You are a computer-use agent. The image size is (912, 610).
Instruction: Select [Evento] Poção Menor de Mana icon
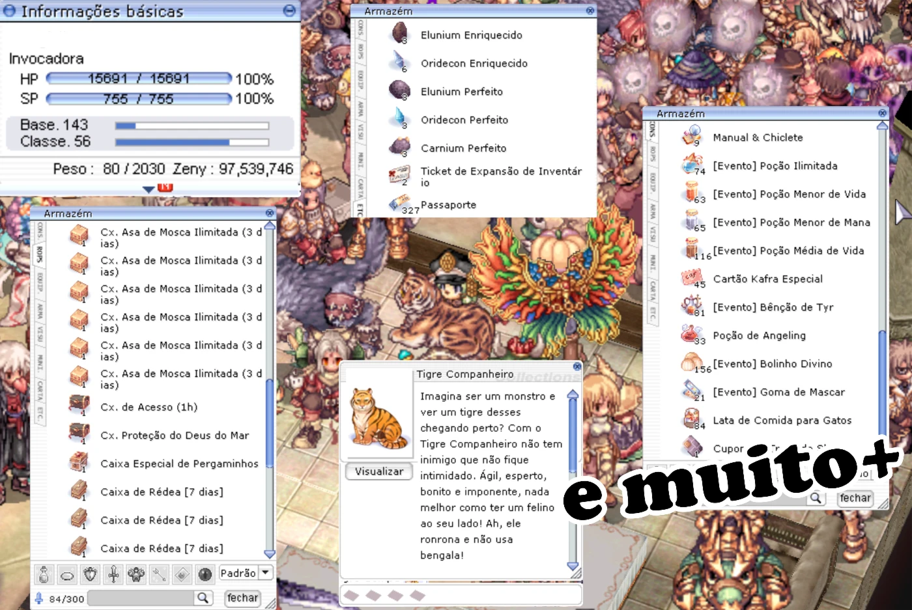click(692, 221)
